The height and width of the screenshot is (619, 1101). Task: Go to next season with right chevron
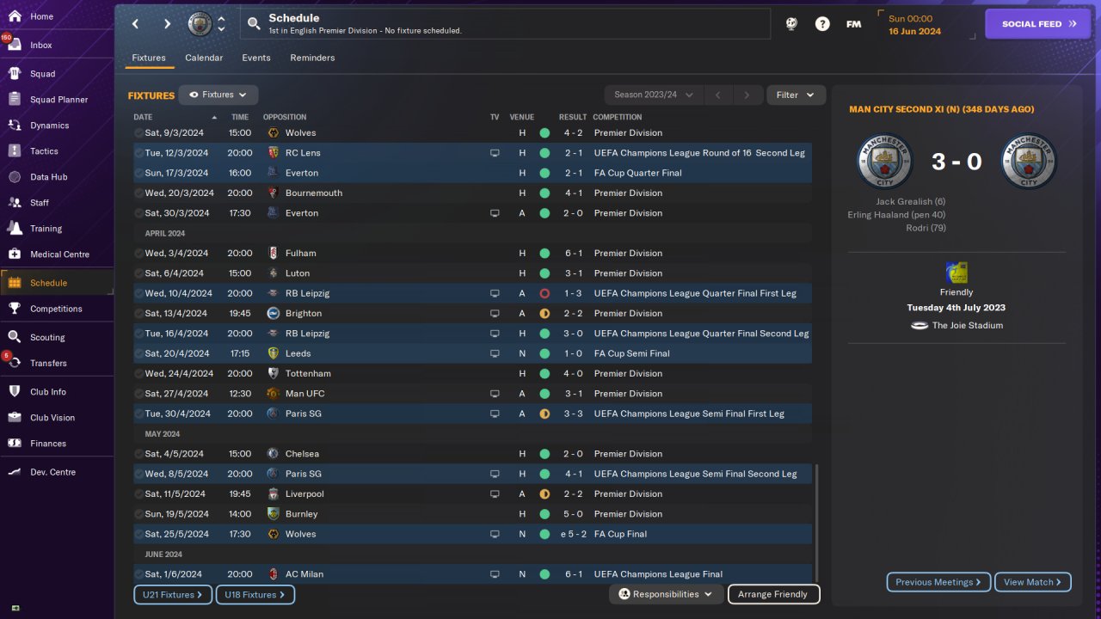[x=747, y=95]
